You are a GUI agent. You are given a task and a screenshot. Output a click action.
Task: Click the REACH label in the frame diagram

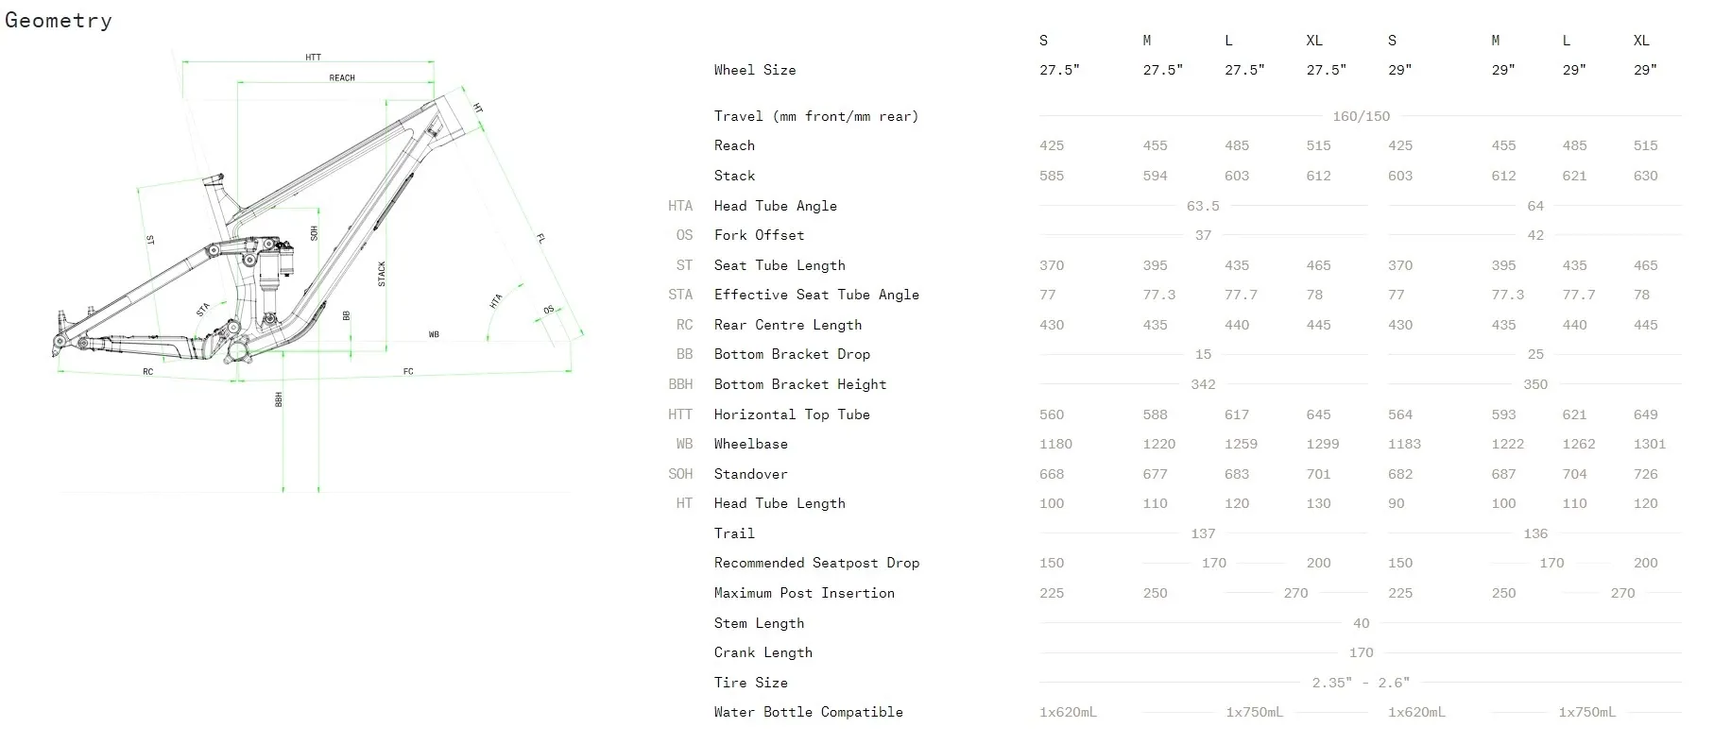[342, 77]
